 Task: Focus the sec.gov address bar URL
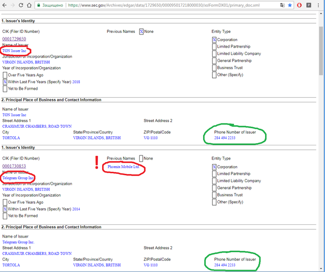(x=164, y=5)
